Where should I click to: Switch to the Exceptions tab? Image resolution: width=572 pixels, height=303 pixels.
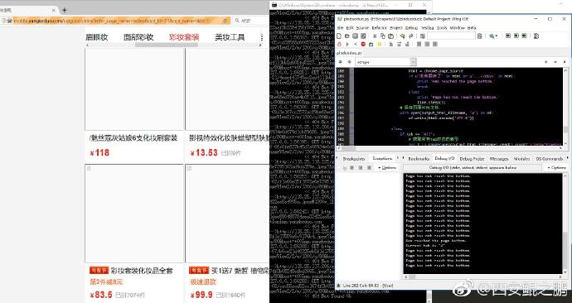coord(382,159)
